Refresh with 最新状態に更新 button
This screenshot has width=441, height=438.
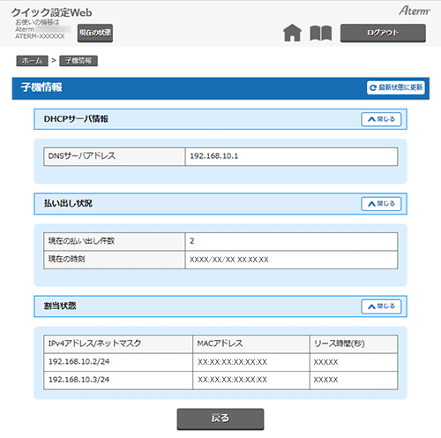point(396,87)
